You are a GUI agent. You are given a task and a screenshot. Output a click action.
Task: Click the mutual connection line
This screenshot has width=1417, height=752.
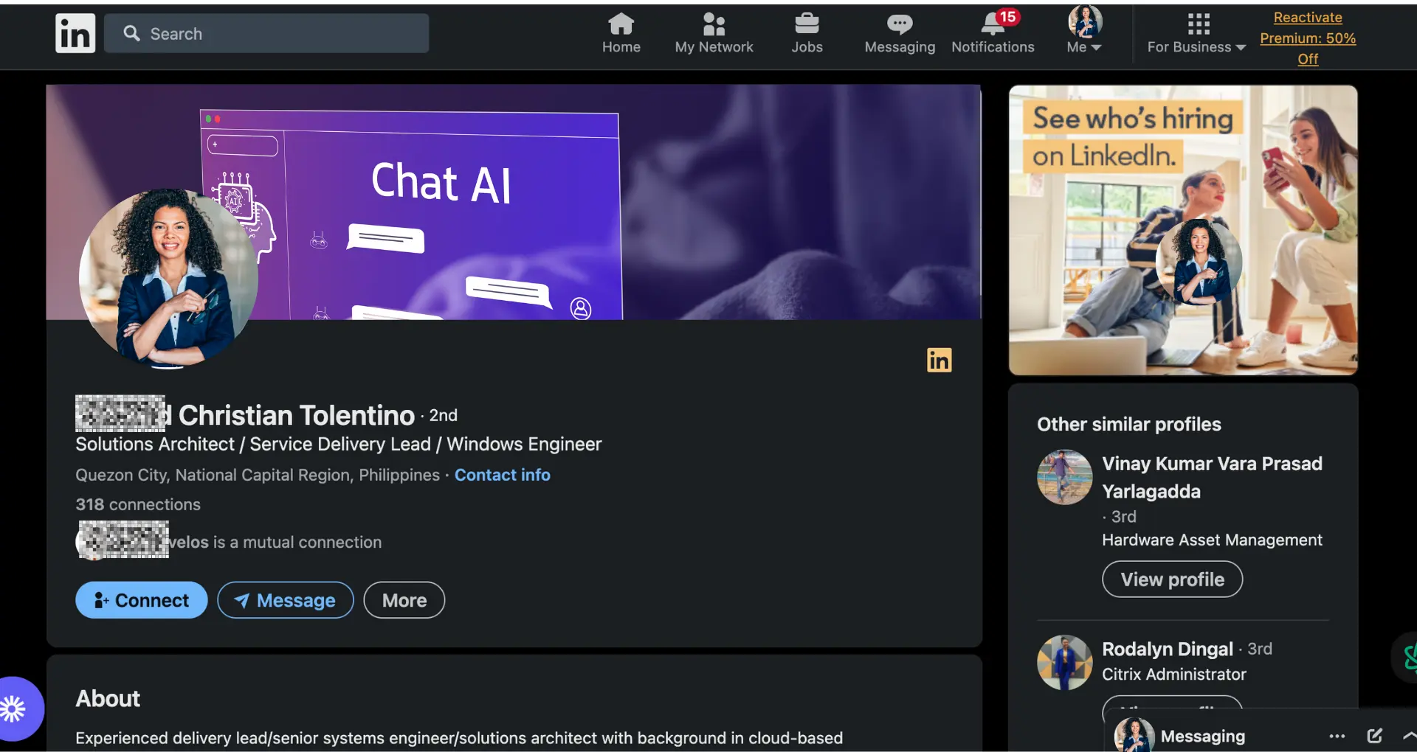(229, 542)
